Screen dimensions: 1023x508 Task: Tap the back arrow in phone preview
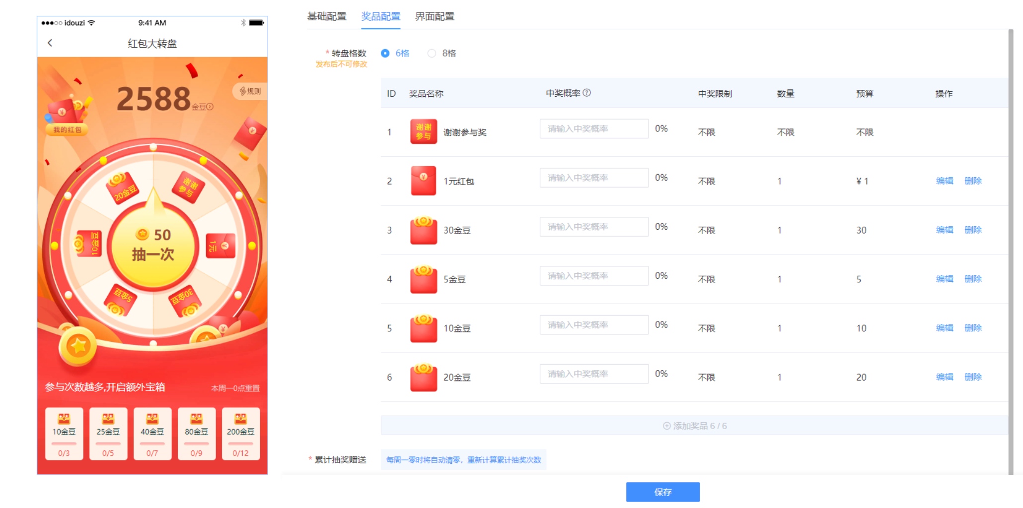coord(50,43)
